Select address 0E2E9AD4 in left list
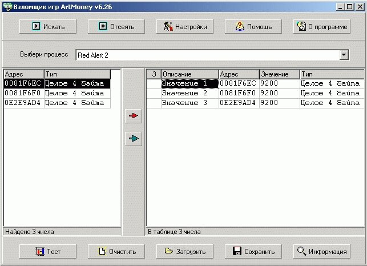The image size is (367, 266). click(x=23, y=103)
